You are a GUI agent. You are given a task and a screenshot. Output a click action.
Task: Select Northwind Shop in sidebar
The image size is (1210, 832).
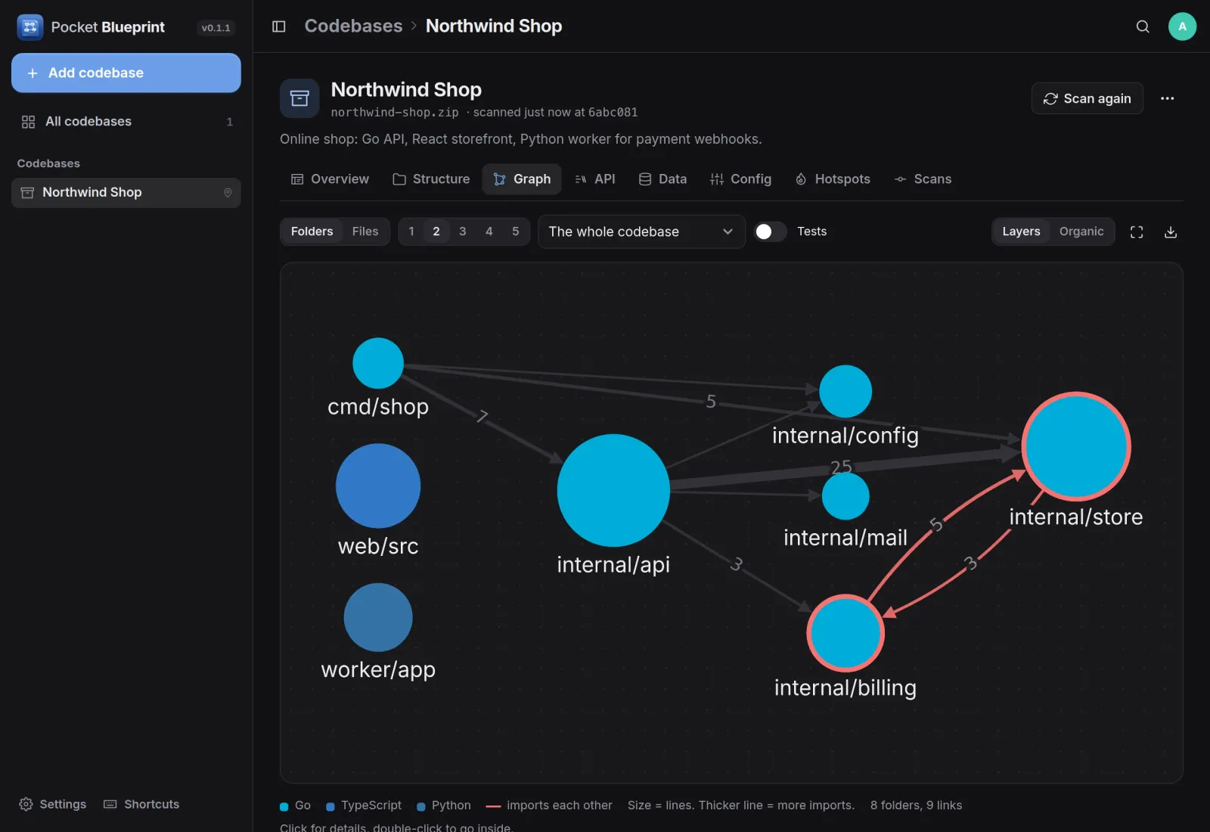pos(126,193)
